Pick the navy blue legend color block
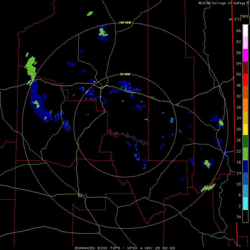Viewport: 250px width, 250px height. 245,166
